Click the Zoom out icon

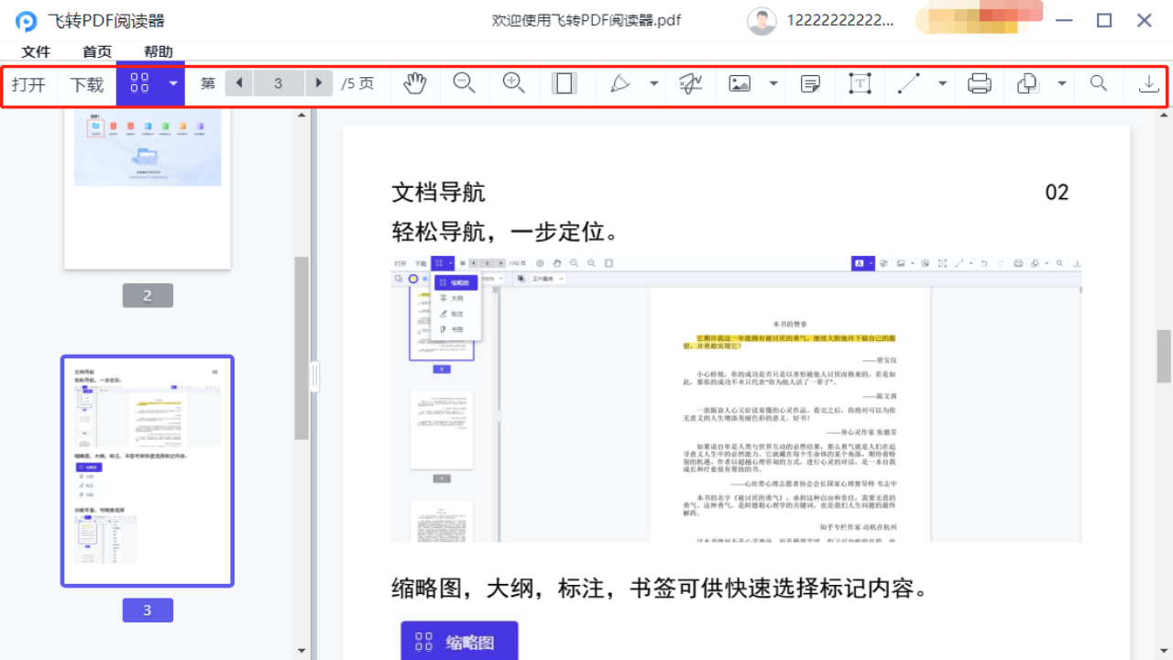465,83
